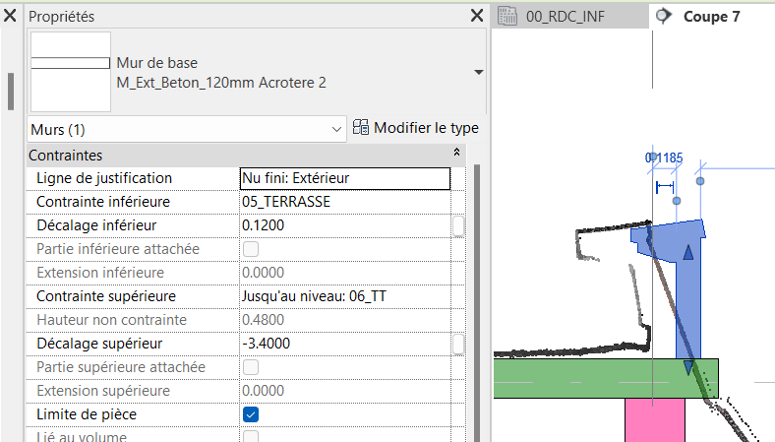Image resolution: width=775 pixels, height=442 pixels.
Task: Click the Modifier le type icon
Action: pos(361,128)
